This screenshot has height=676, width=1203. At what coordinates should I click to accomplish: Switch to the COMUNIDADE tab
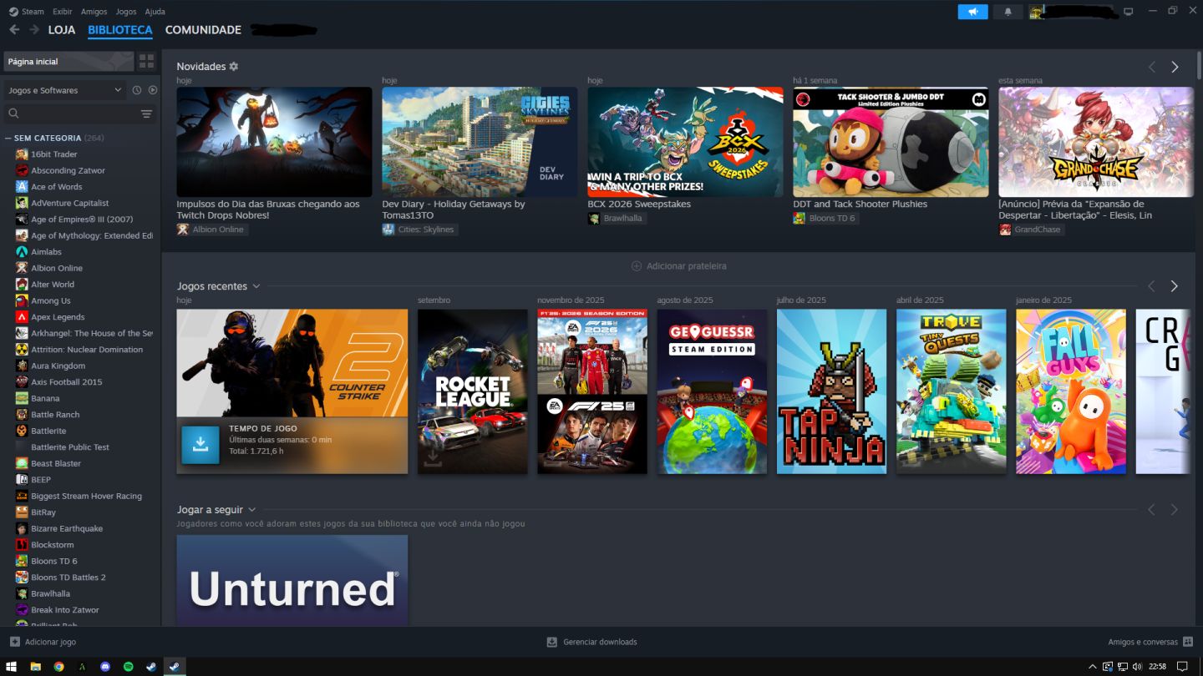(x=203, y=30)
